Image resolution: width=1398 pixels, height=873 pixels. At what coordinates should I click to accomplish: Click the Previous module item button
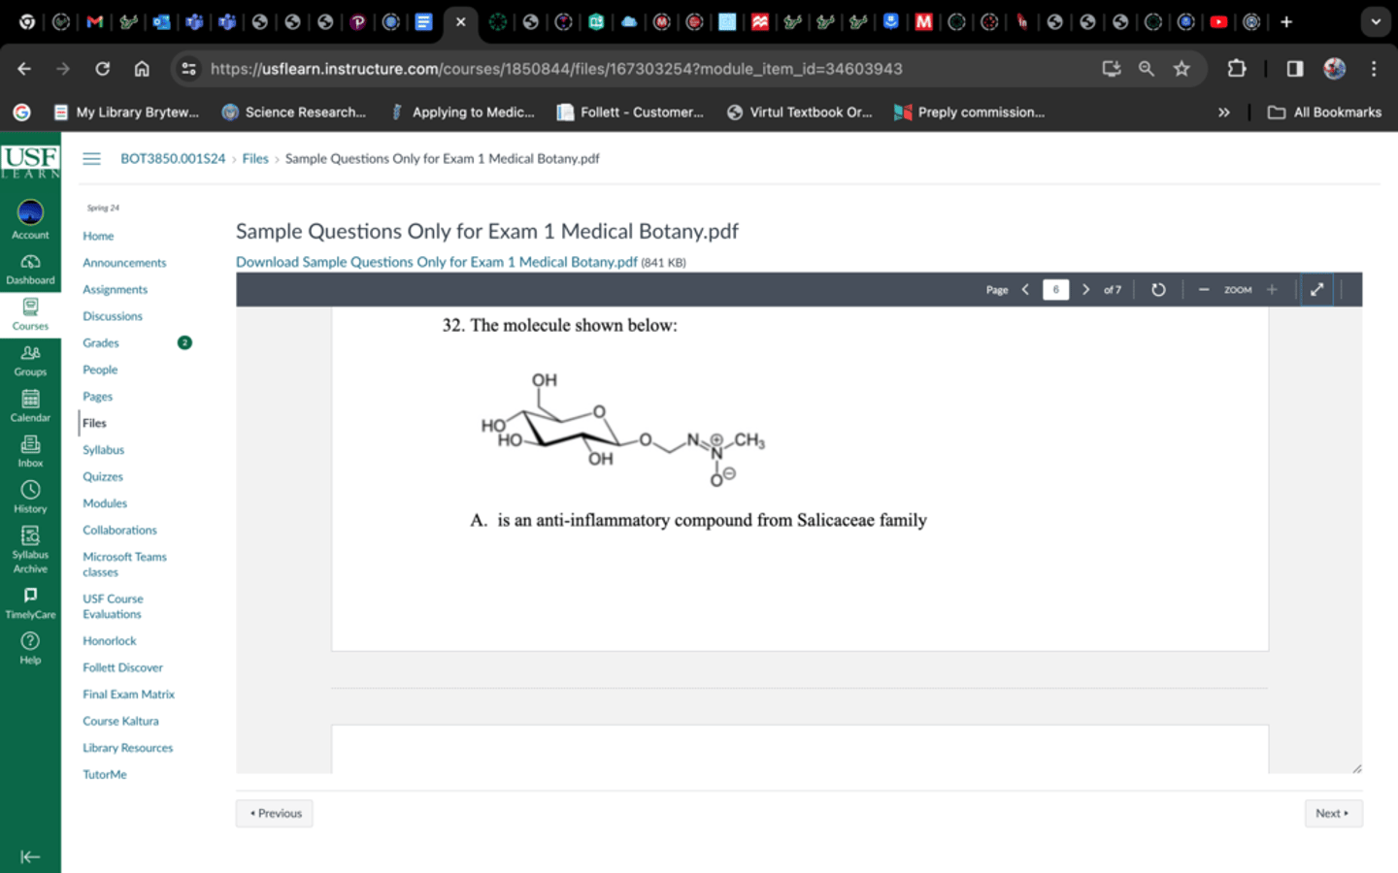point(275,814)
